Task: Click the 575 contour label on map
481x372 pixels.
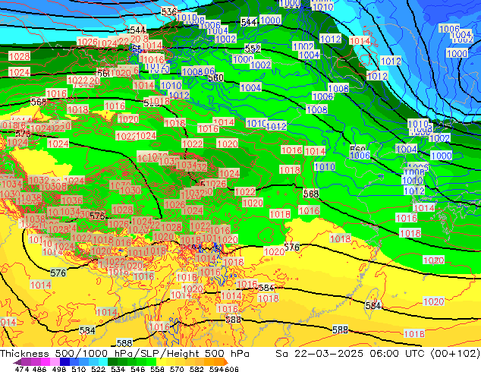Action: pos(97,216)
